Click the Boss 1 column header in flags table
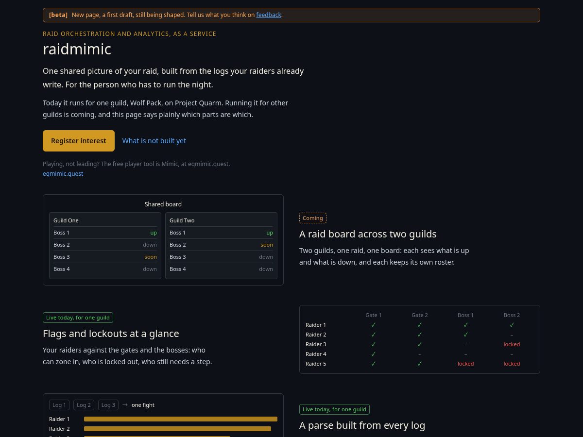Screen dimensions: 583x437 [465, 315]
